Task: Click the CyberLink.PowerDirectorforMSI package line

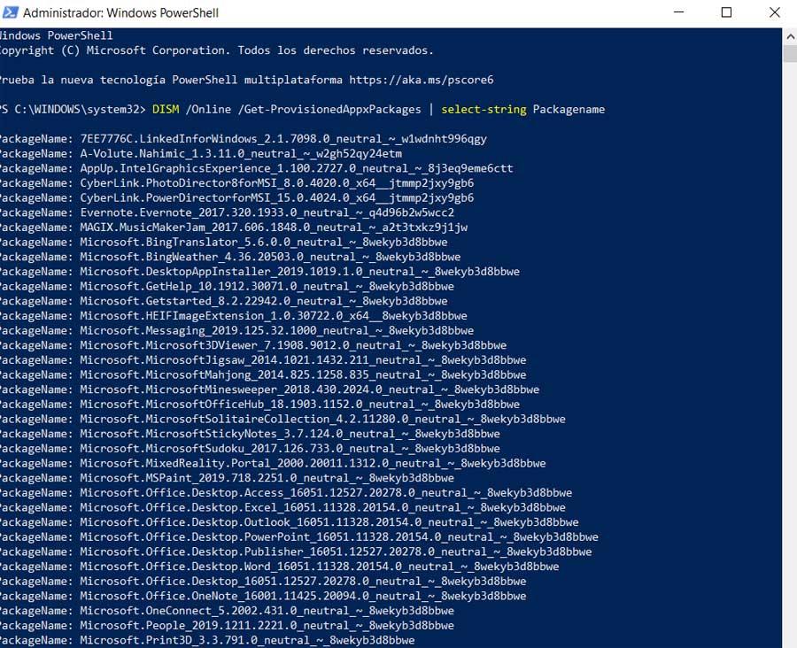Action: pyautogui.click(x=236, y=197)
